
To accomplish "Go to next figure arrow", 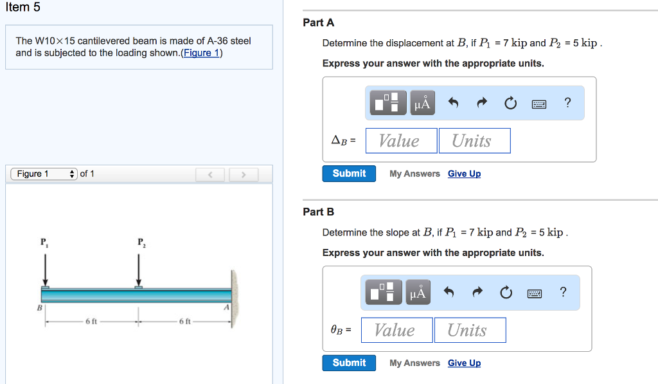I will [244, 174].
